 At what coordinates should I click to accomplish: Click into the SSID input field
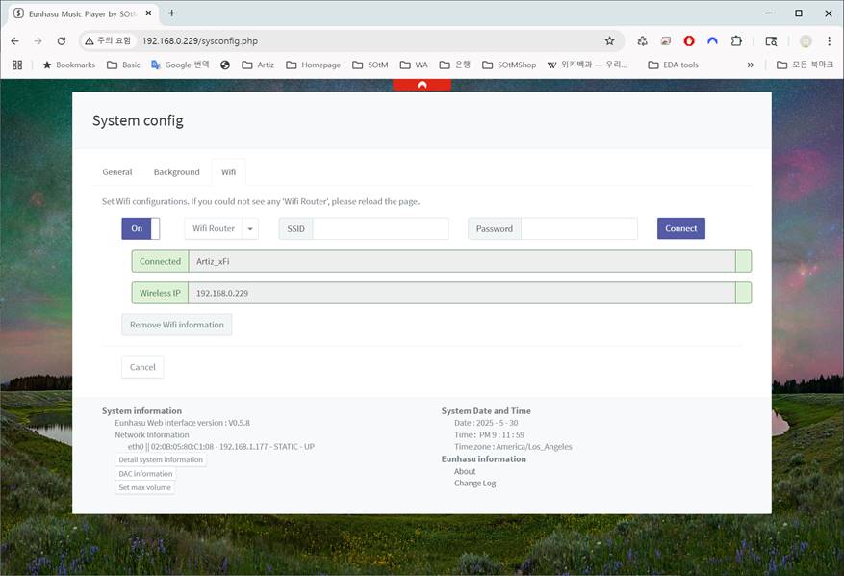[x=380, y=228]
